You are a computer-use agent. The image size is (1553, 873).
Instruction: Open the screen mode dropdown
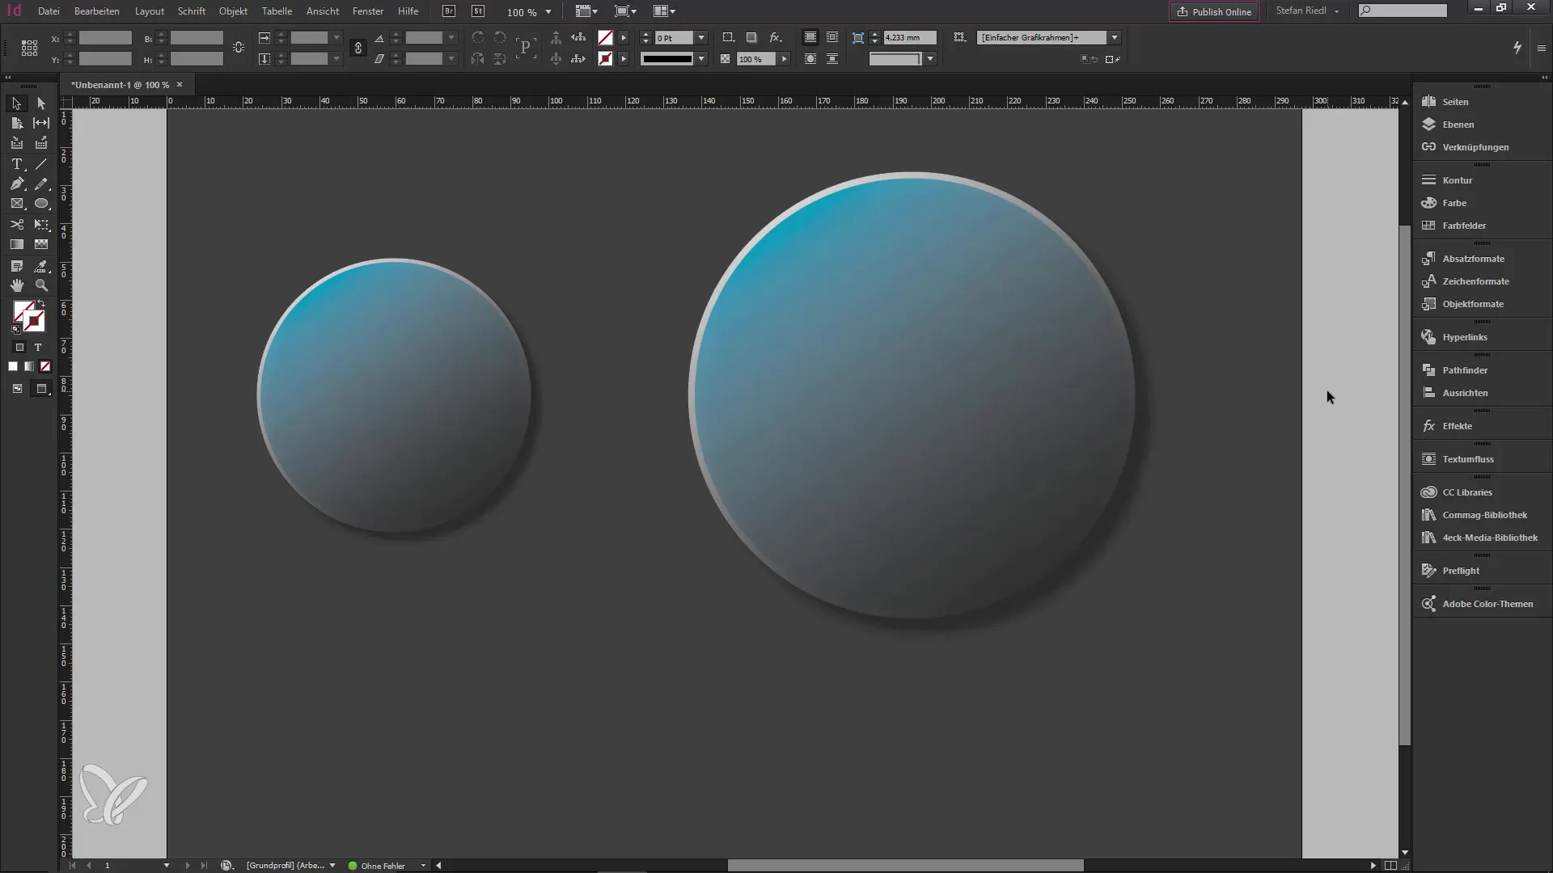coord(625,11)
